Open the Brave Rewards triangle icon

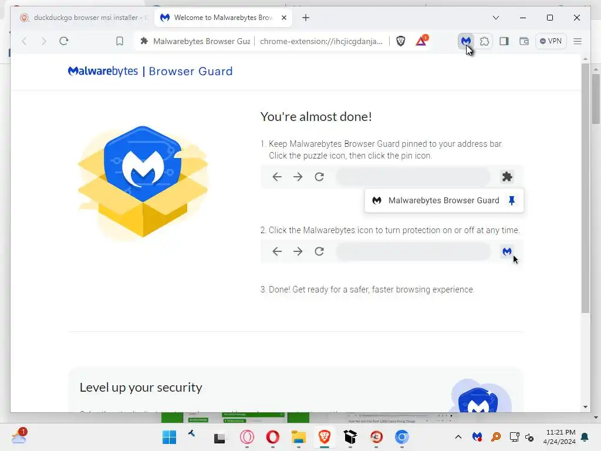point(421,41)
